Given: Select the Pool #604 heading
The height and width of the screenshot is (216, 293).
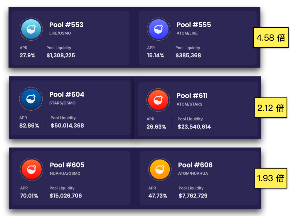Looking at the screenshot, I should tap(67, 95).
